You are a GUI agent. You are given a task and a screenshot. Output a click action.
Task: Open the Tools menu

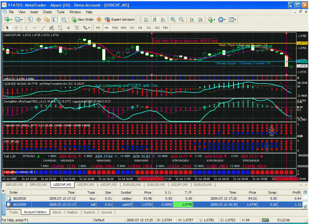(61, 12)
